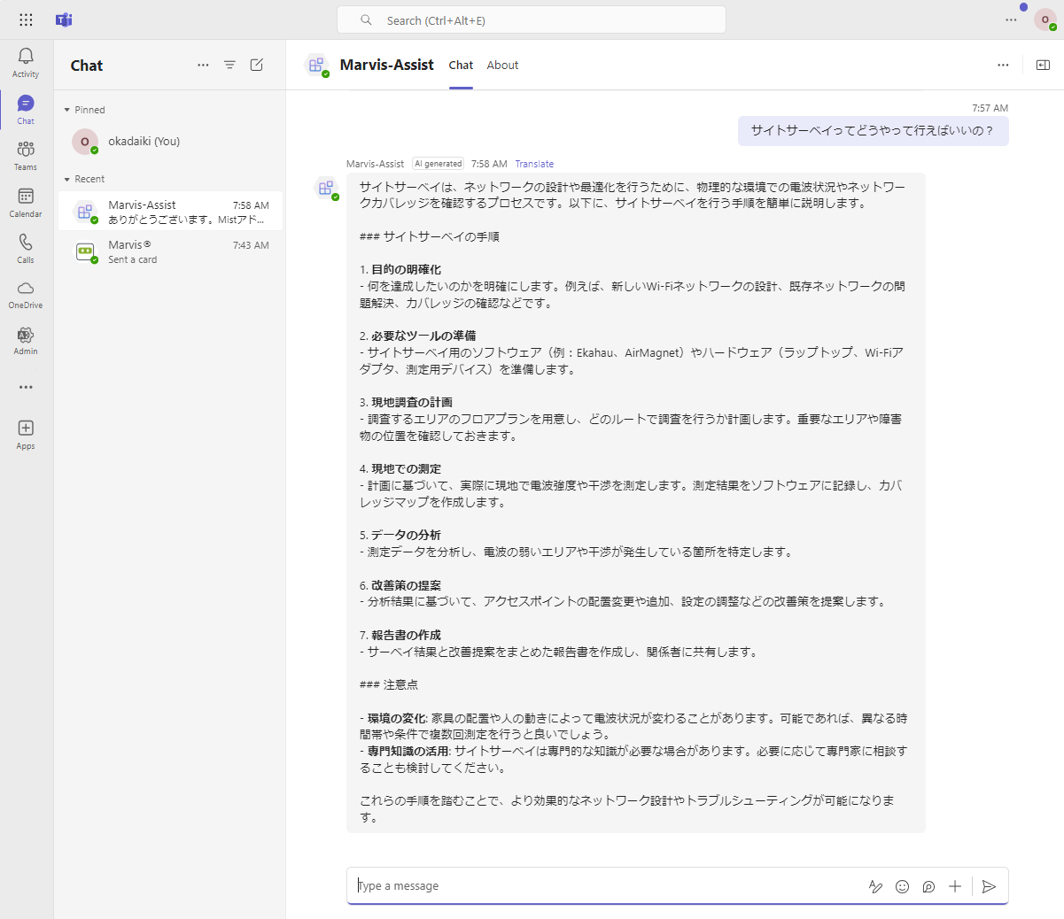Click the Translate link on the message
This screenshot has width=1064, height=919.
pyautogui.click(x=534, y=164)
